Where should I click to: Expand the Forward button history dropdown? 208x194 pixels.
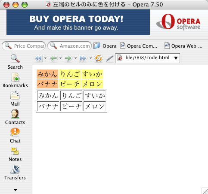click(75, 58)
